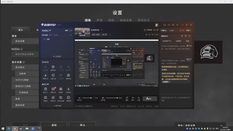233x131 pixels.
Task: Click the 默认 preset tab in PUBG settings
Action: coord(20,30)
